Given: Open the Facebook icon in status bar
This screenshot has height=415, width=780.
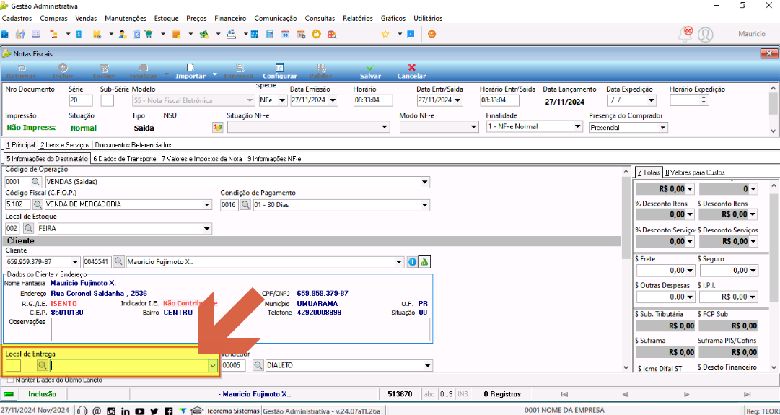Looking at the screenshot, I should coord(169,411).
